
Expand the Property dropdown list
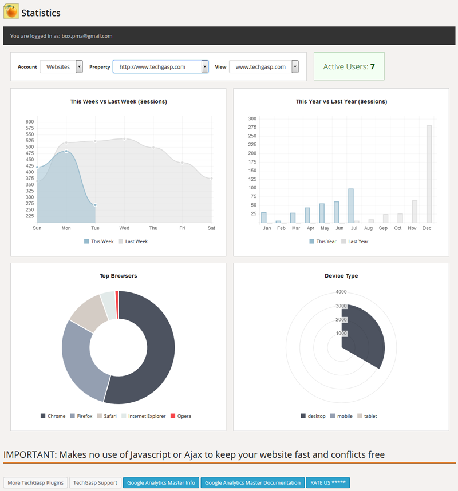click(x=204, y=67)
